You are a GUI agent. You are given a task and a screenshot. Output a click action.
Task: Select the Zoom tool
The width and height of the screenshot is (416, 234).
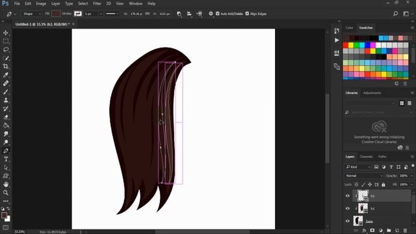tap(6, 192)
